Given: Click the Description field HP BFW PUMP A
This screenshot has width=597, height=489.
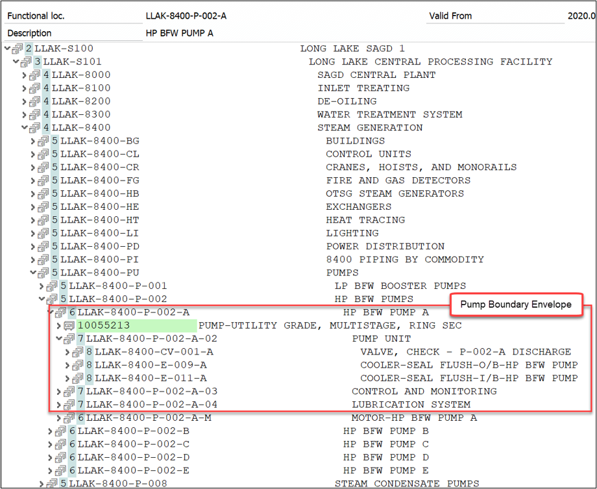Looking at the screenshot, I should click(x=179, y=34).
